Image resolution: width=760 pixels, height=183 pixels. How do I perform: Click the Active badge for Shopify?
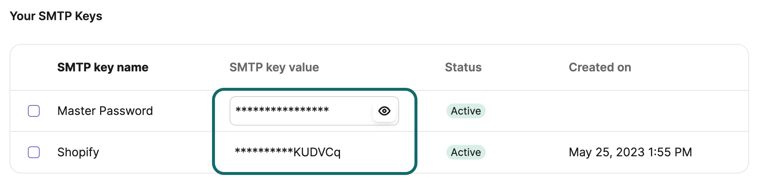466,152
